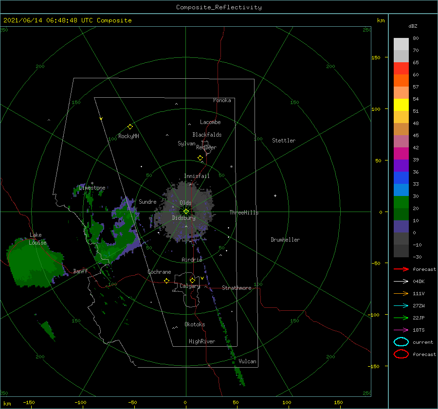Click the magenta 18TS arrow icon
Viewport: 438px width, 409px height.
401,330
